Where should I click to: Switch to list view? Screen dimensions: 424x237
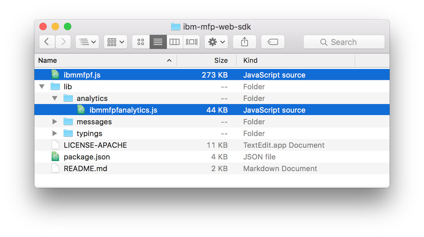tap(158, 42)
